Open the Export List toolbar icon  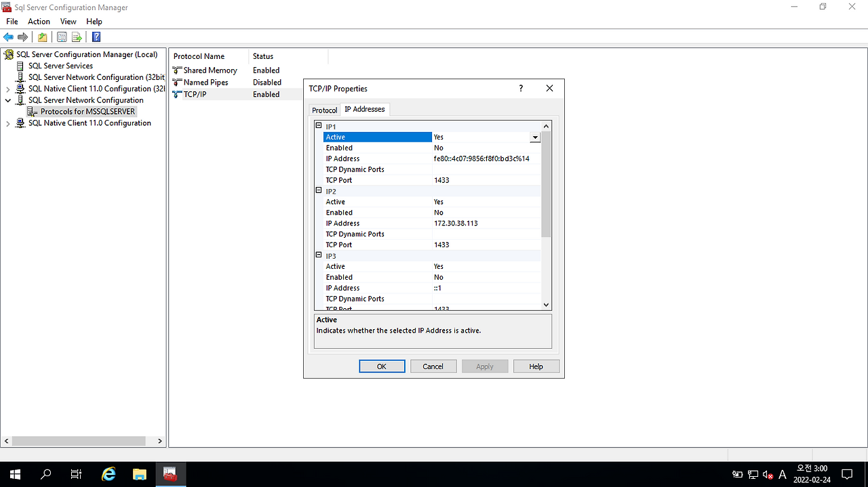click(77, 37)
